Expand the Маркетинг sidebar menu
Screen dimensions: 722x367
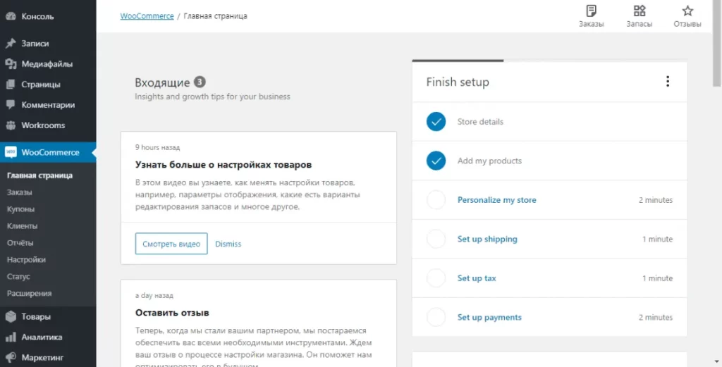click(42, 358)
